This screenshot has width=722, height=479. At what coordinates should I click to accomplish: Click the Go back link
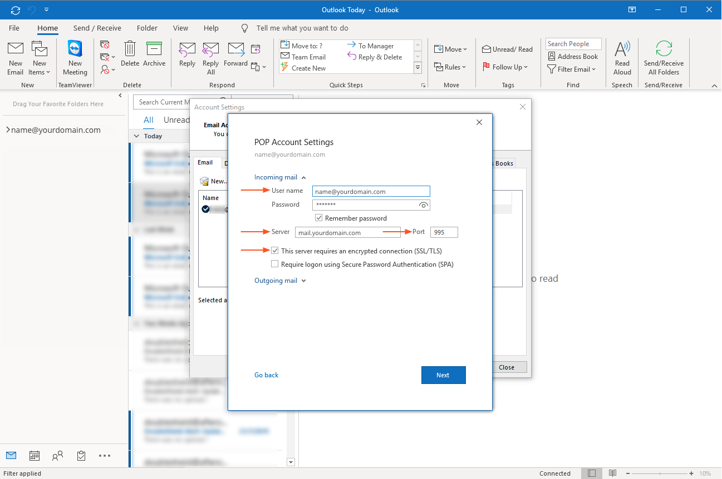[266, 375]
